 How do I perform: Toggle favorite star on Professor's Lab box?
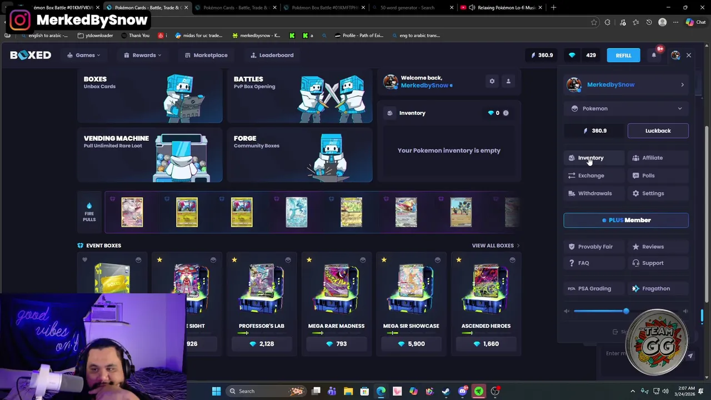pyautogui.click(x=234, y=259)
